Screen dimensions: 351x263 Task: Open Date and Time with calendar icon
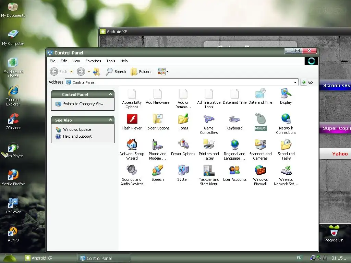261,96
